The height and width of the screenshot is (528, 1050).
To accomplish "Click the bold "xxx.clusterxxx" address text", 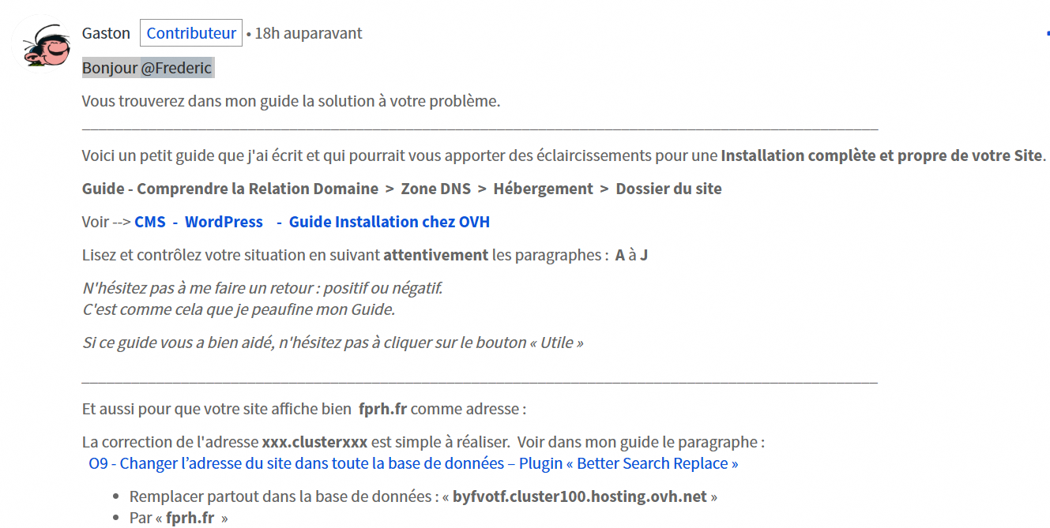I will click(x=314, y=442).
